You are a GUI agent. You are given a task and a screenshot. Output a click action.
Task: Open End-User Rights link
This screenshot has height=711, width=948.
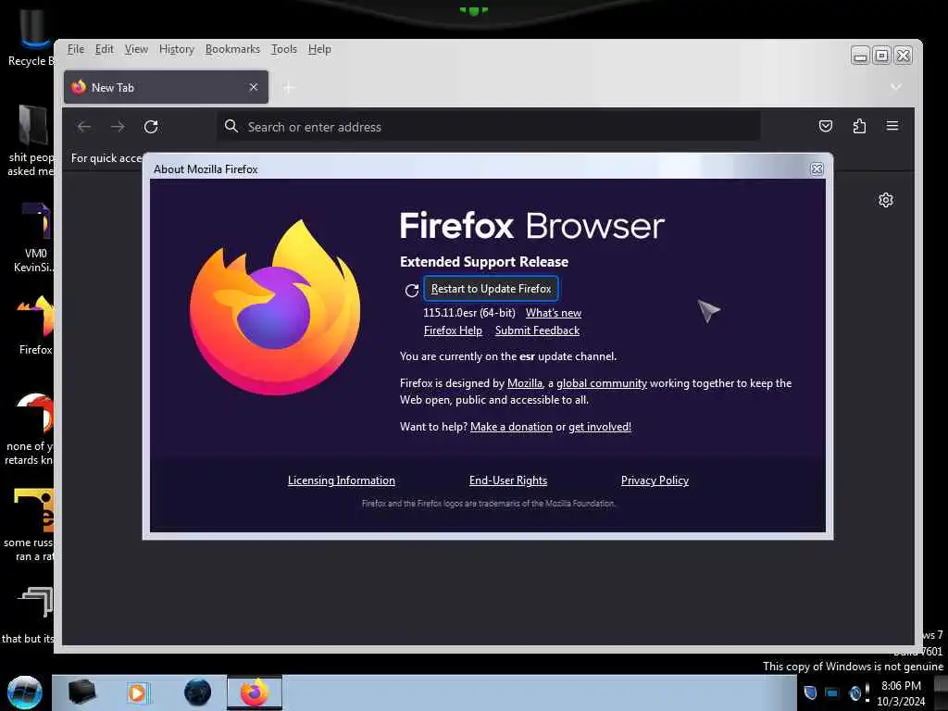pyautogui.click(x=508, y=480)
